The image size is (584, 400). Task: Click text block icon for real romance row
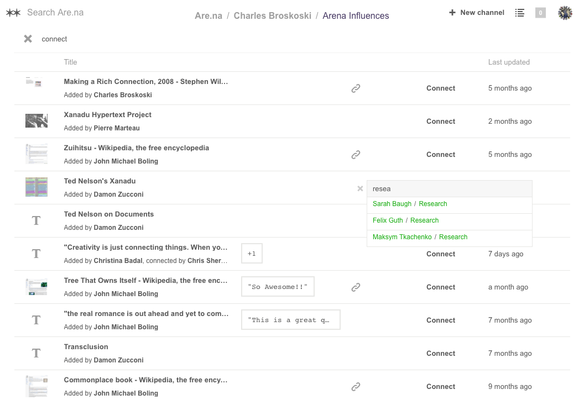coord(36,320)
